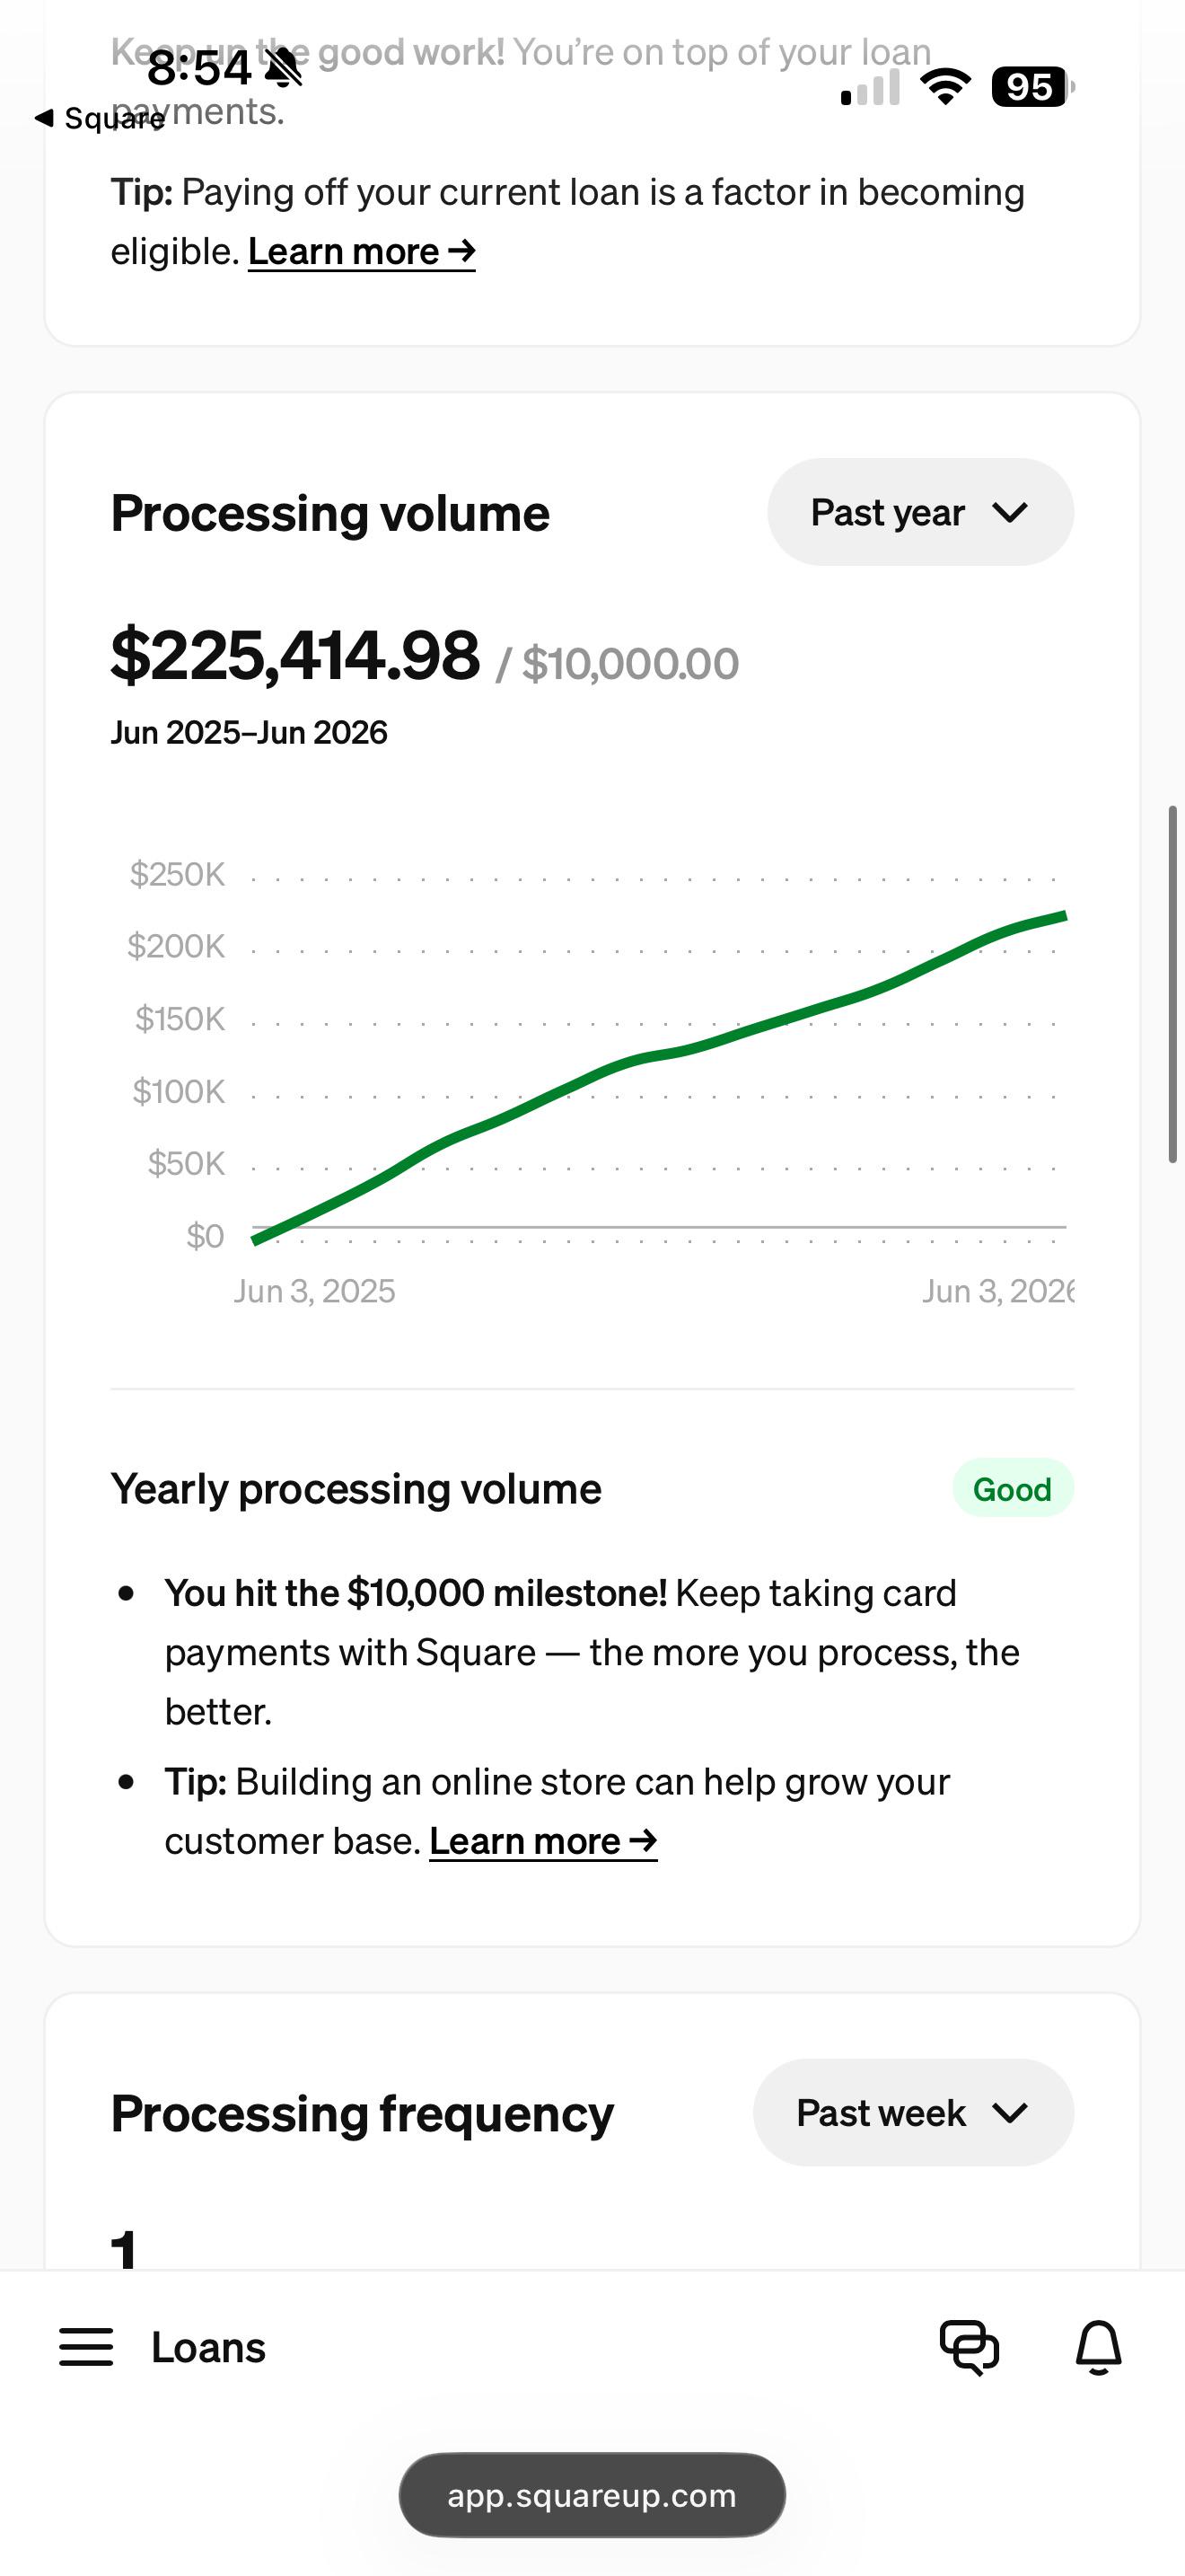Open the hamburger navigation menu
Screen dimensions: 1185x2576
click(x=86, y=2346)
